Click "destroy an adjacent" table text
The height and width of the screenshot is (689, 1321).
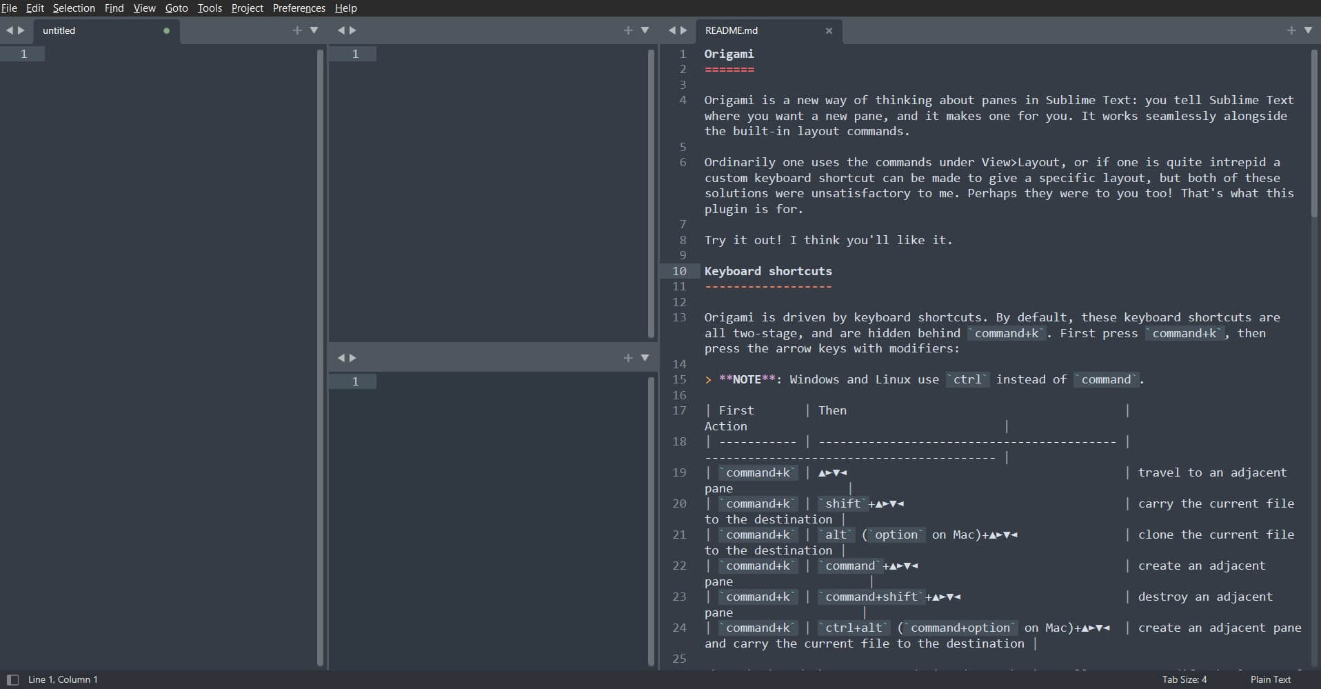point(1205,597)
